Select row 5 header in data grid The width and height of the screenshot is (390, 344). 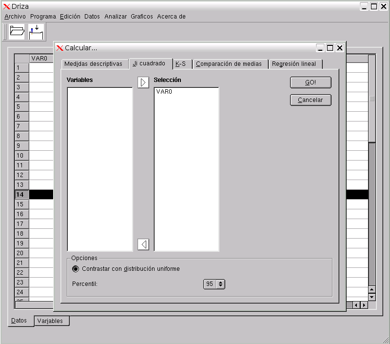22,107
